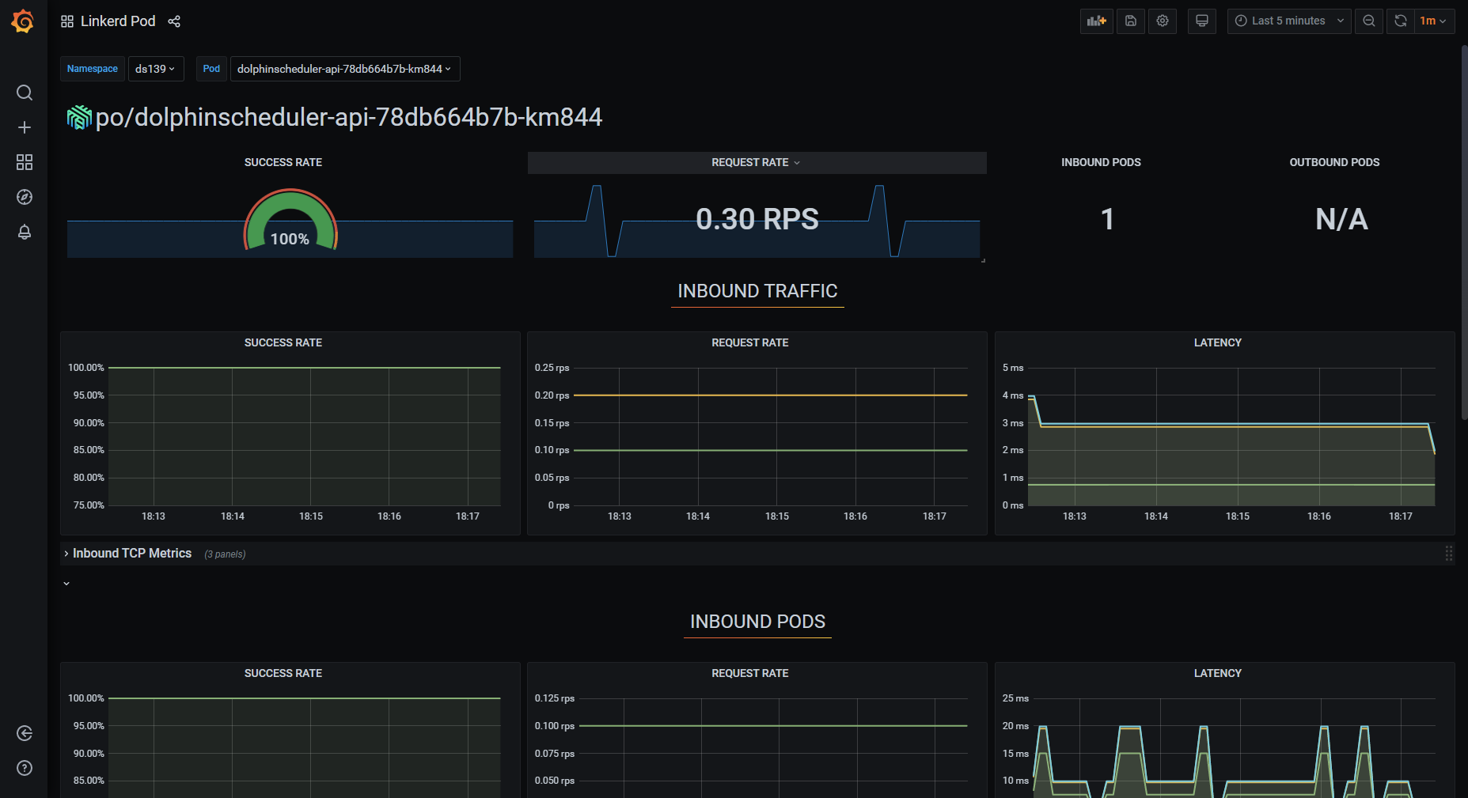The width and height of the screenshot is (1468, 798).
Task: Click the Help question mark icon
Action: (25, 768)
